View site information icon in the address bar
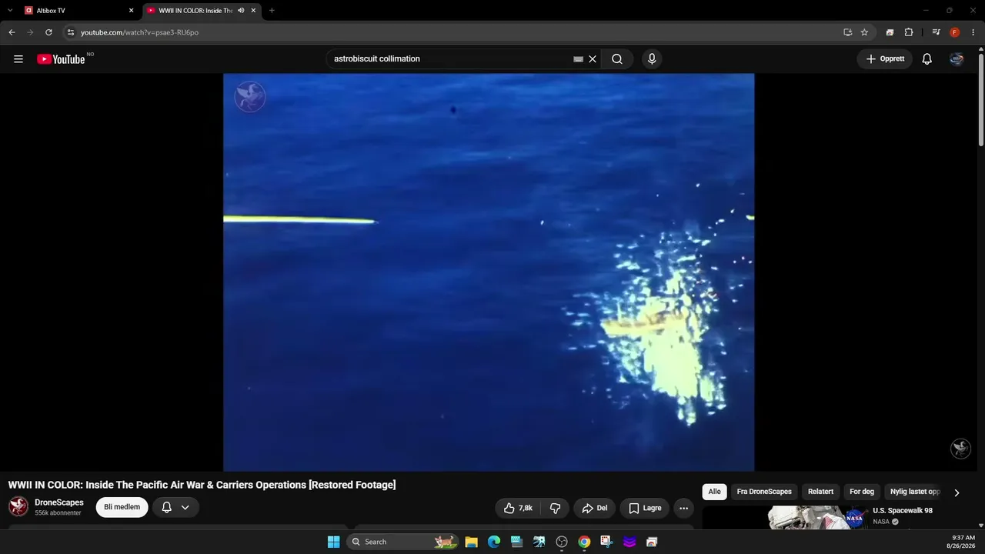 click(x=70, y=32)
